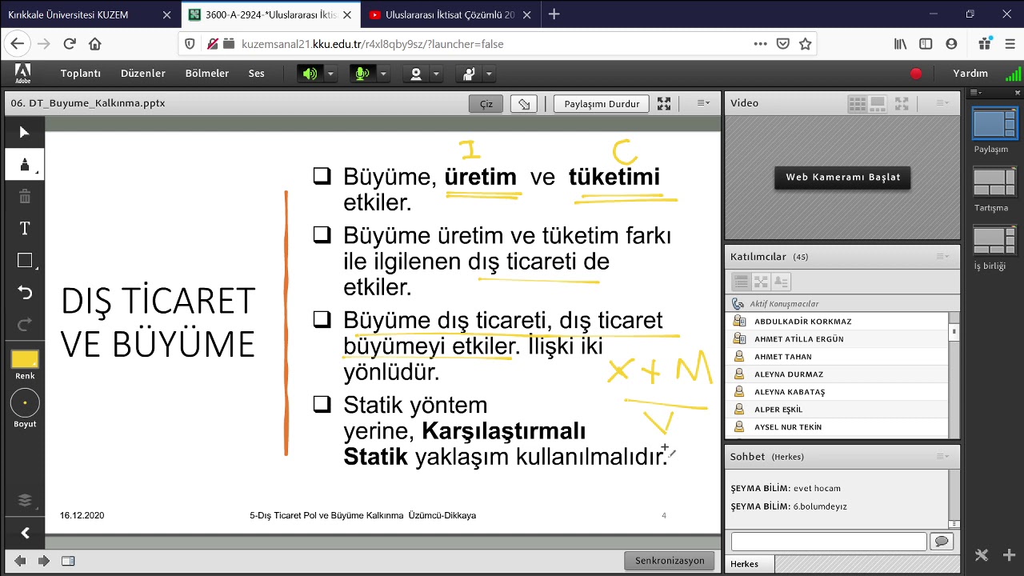Image resolution: width=1024 pixels, height=576 pixels.
Task: Click Web Kameramı Başlat button
Action: tap(842, 178)
